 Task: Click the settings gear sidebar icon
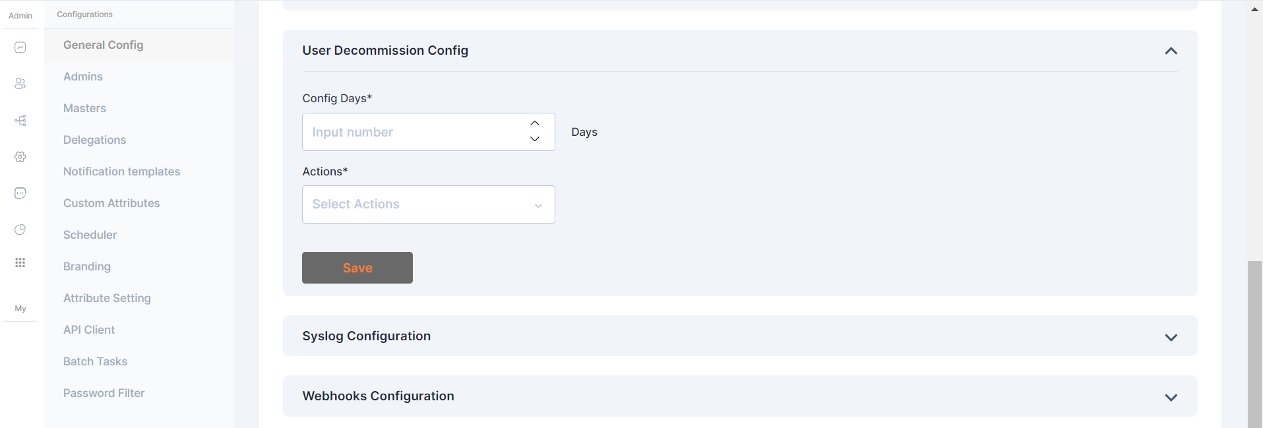click(20, 157)
